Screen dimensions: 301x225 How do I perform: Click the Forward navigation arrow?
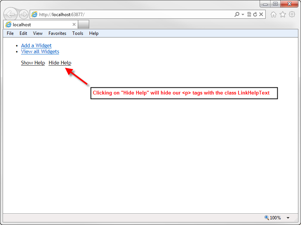pyautogui.click(x=23, y=14)
